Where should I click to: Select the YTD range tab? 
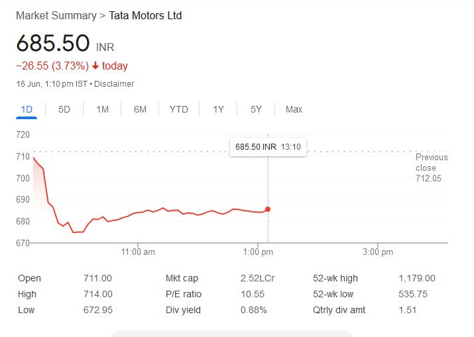point(178,109)
